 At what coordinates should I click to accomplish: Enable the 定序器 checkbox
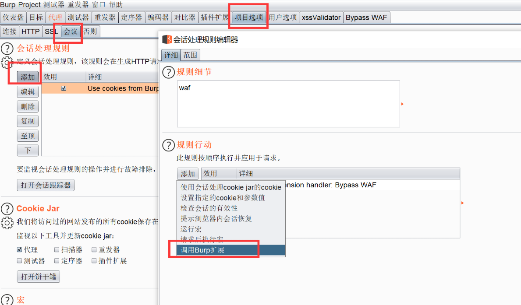[x=57, y=261]
